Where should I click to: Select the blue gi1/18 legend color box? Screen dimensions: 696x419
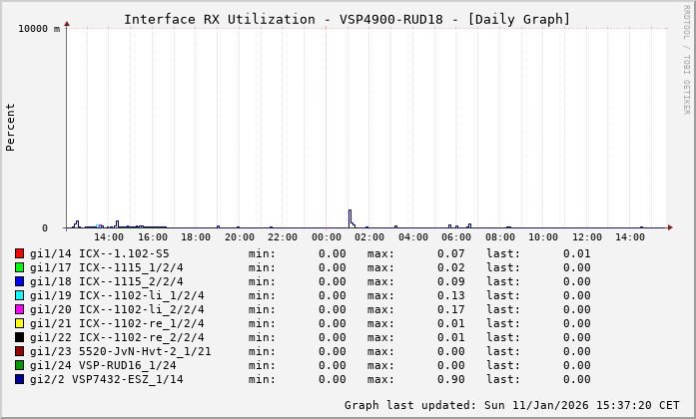click(x=19, y=281)
